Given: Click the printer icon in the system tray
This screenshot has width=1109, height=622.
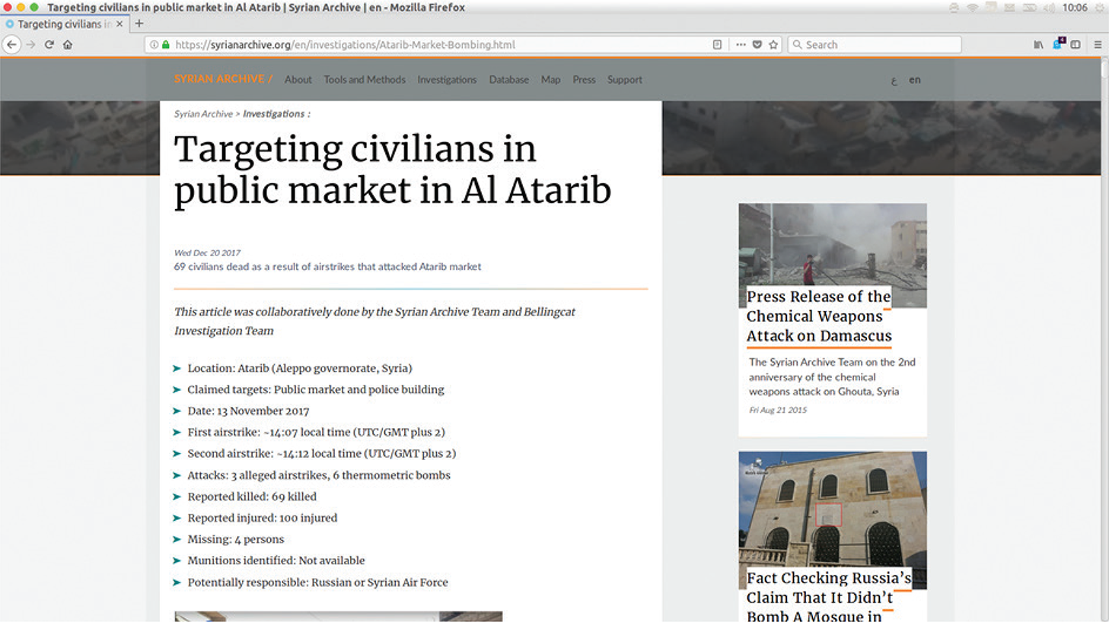Looking at the screenshot, I should [x=954, y=8].
